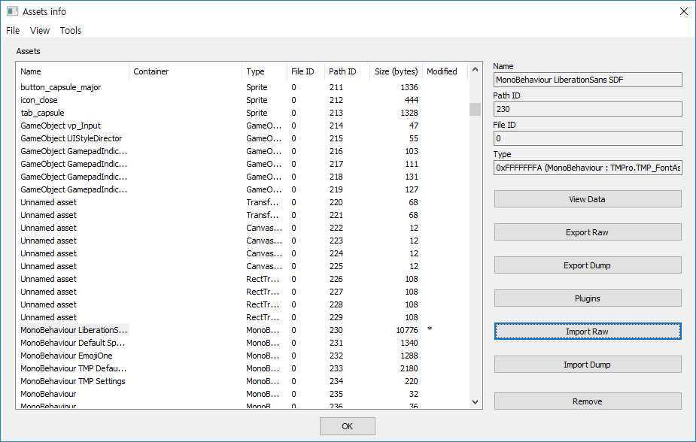Viewport: 696px width, 442px height.
Task: Click the View Data button
Action: point(587,198)
